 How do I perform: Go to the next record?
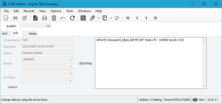pos(146,18)
